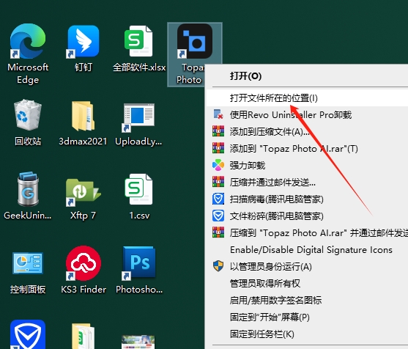Screen dimensions: 408x349
Task: Choose 启用/禁用数字签名图标 entry
Action: pos(307,300)
